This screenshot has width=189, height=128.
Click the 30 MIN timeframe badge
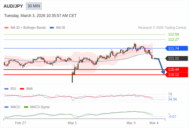pyautogui.click(x=34, y=6)
